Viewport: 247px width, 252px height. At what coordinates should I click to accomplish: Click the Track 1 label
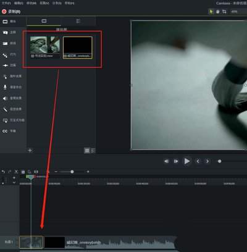click(x=9, y=241)
